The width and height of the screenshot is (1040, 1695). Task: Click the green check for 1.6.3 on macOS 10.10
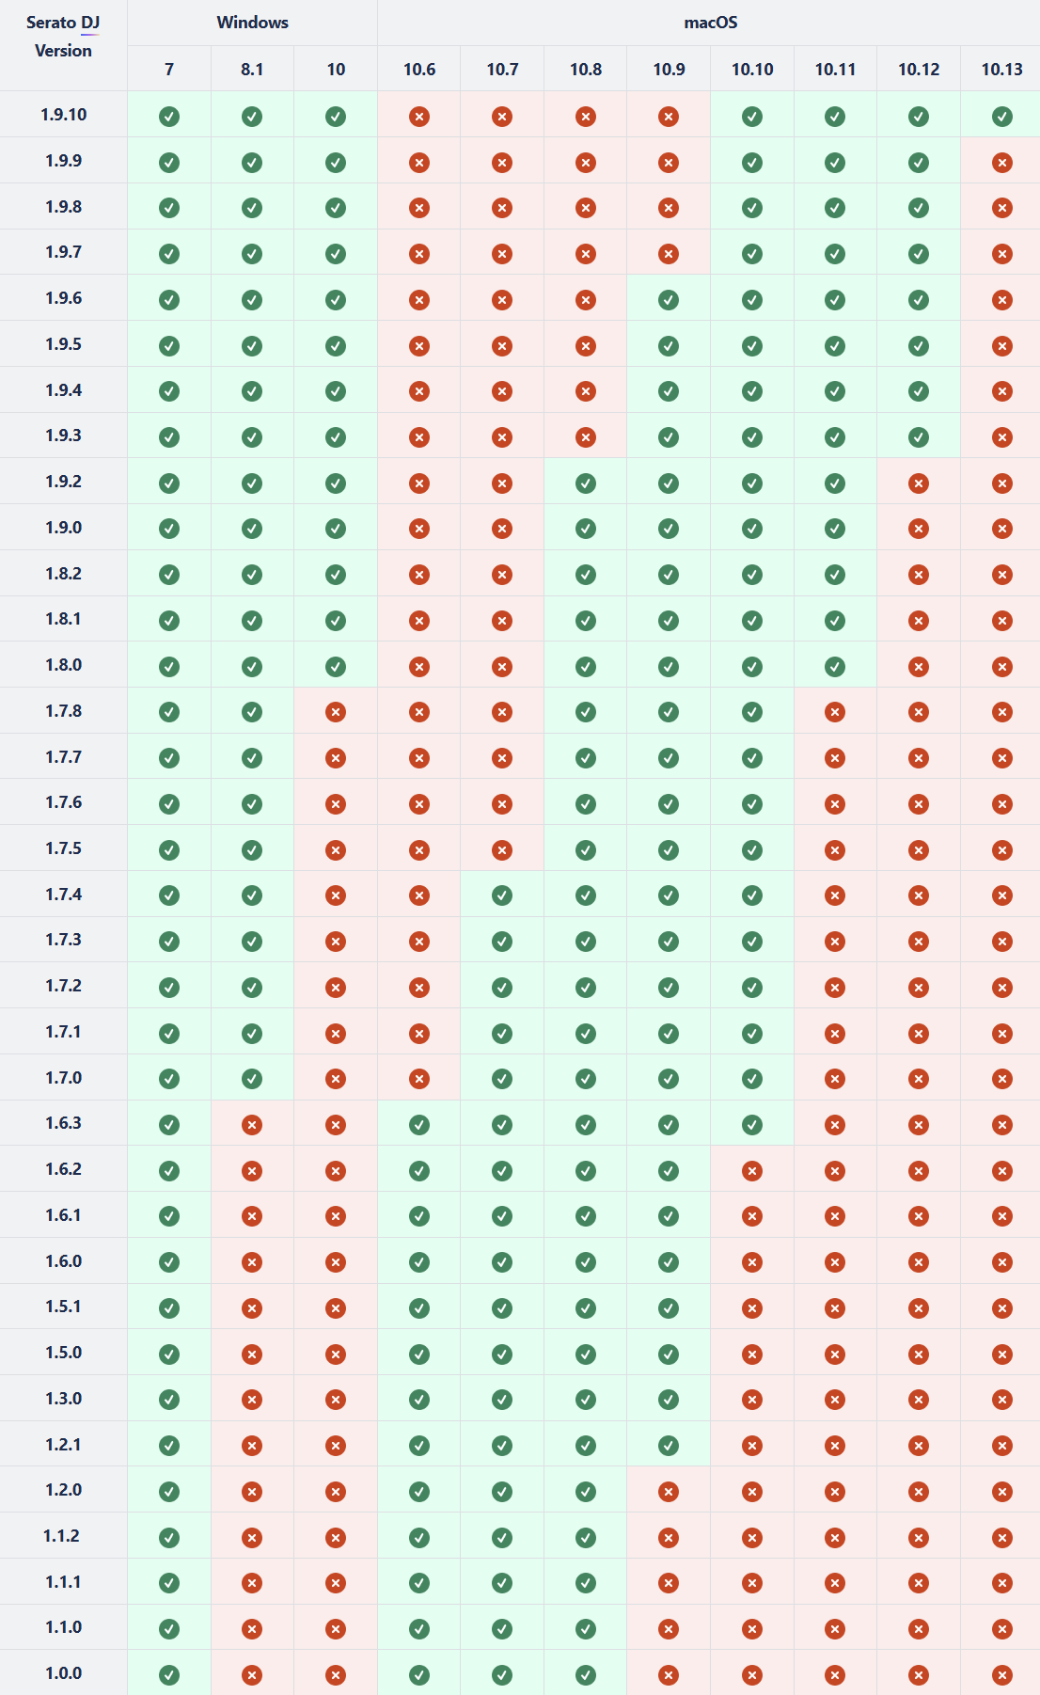point(752,1125)
